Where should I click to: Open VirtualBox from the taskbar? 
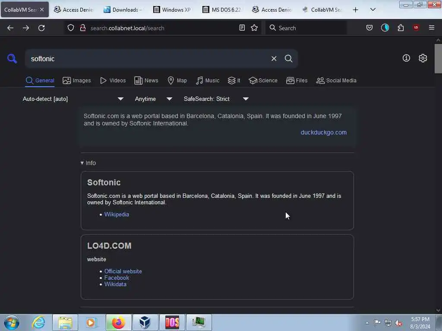point(145,322)
